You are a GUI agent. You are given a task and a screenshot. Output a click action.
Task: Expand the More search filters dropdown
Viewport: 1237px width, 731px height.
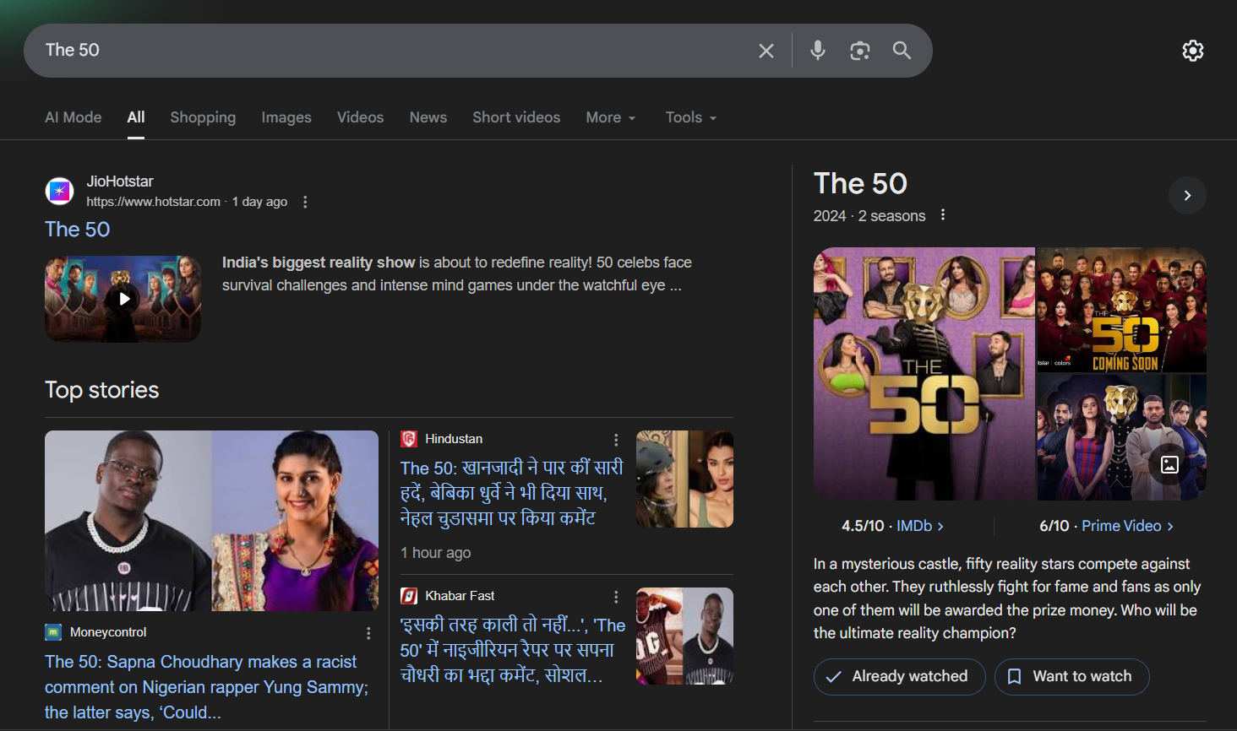(x=610, y=117)
